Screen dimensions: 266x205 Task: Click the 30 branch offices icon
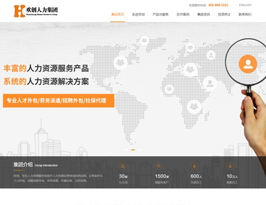tap(122, 165)
